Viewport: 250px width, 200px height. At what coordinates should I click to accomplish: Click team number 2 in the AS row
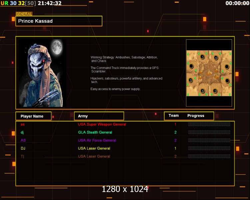pyautogui.click(x=175, y=140)
